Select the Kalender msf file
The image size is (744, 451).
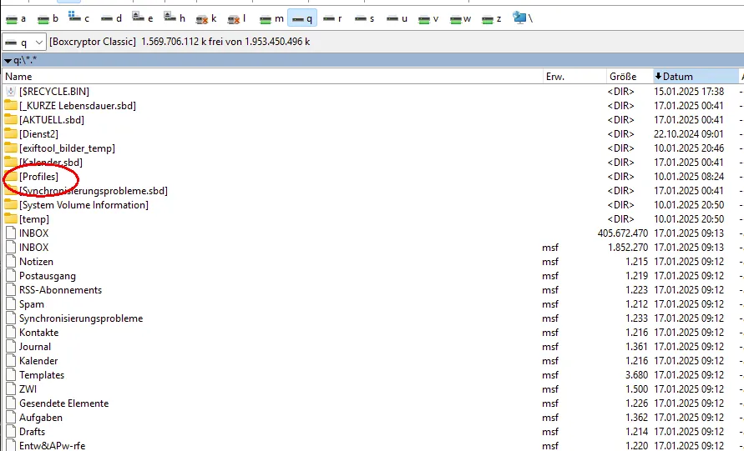click(38, 361)
